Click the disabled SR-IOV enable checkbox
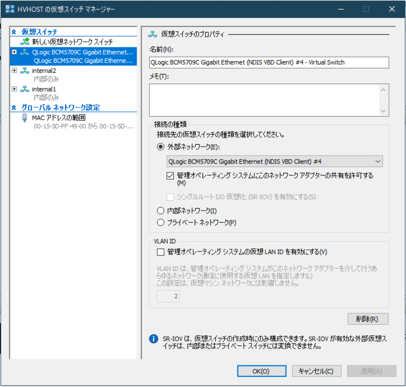Image resolution: width=406 pixels, height=387 pixels. tap(170, 197)
